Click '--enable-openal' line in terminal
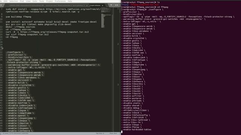Screen dimensions: 241x135 point(131,67)
